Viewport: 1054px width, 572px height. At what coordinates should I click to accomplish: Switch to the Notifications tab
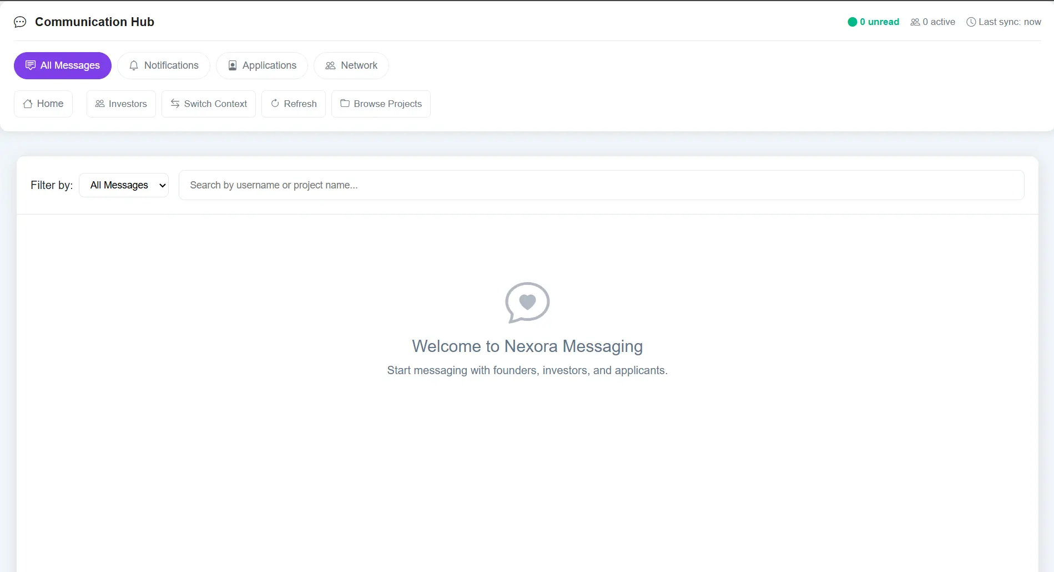pos(164,65)
